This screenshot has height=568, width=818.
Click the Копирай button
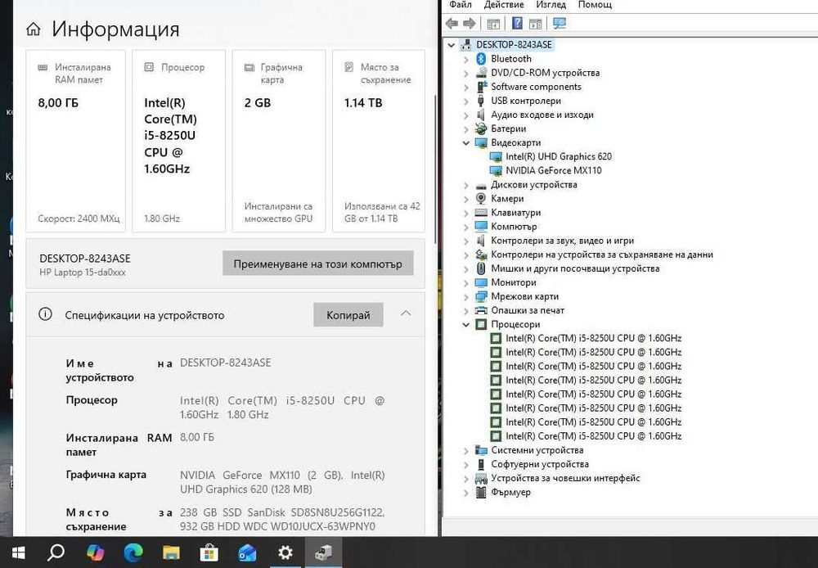(348, 315)
